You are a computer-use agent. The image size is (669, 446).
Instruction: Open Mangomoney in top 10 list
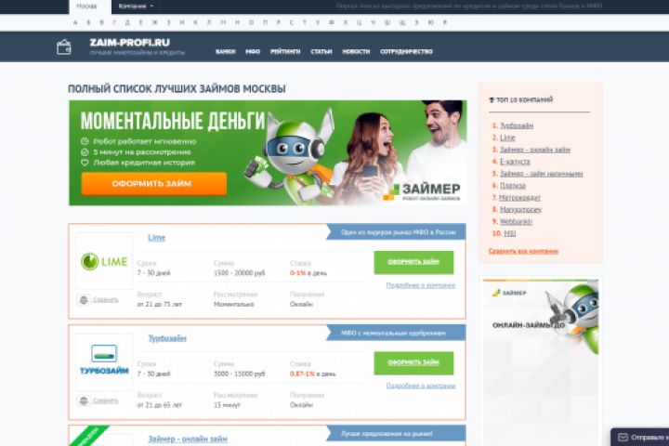[520, 209]
